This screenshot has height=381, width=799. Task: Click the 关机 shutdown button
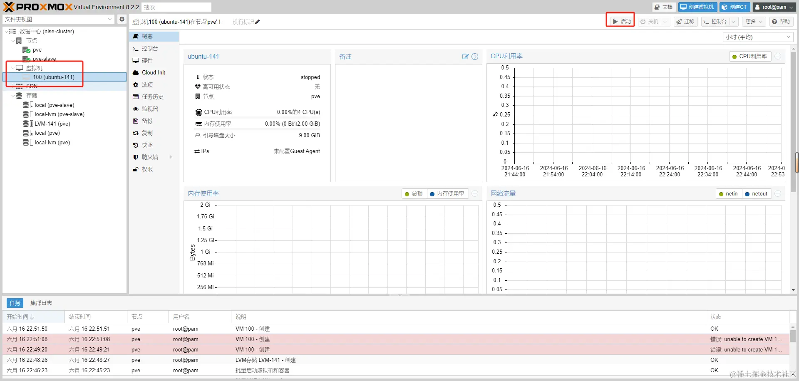coord(649,22)
